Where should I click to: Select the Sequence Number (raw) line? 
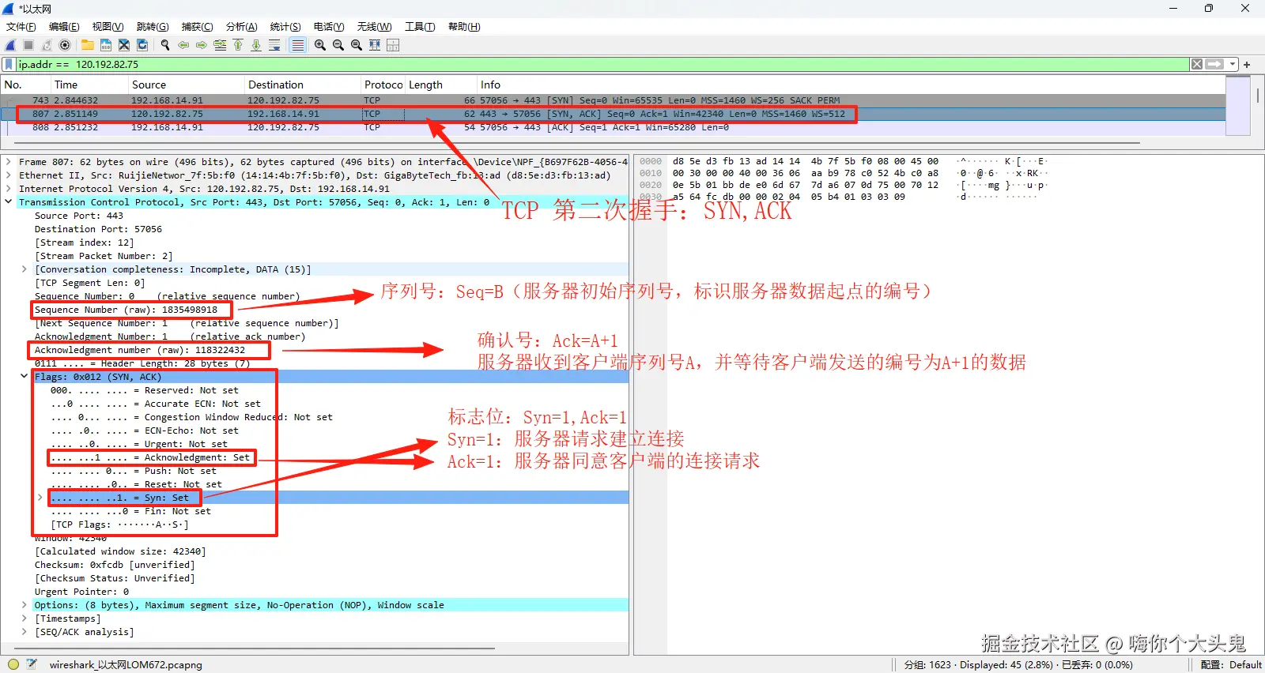[x=126, y=310]
